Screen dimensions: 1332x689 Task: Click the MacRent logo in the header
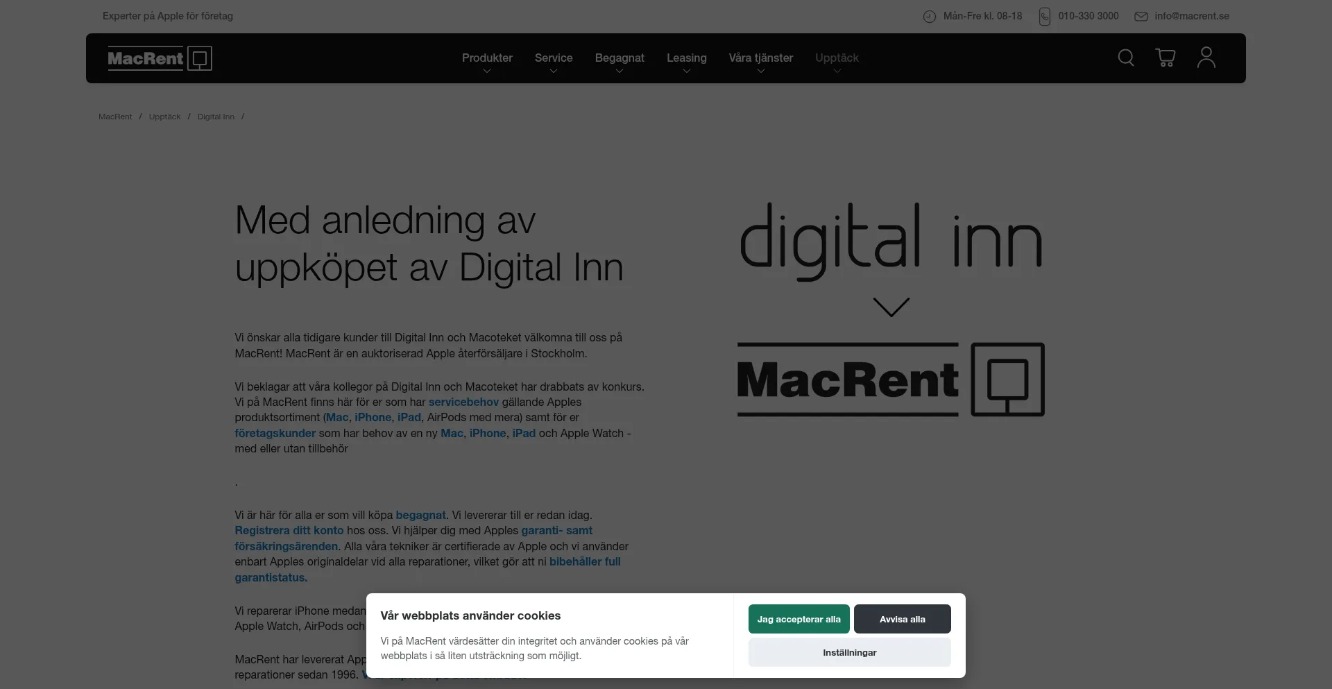click(x=160, y=58)
